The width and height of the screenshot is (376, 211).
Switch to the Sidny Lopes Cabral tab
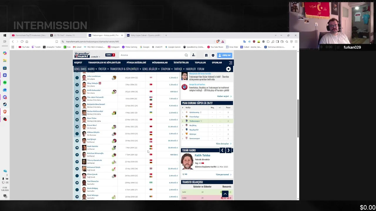pos(144,35)
